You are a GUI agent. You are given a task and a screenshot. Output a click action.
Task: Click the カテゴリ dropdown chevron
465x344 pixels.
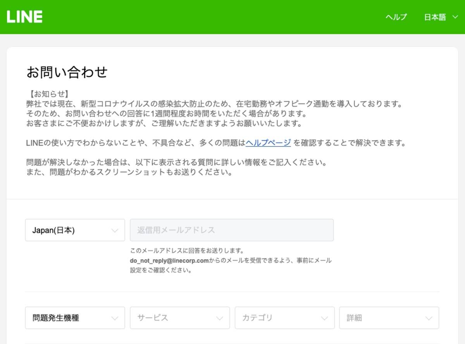325,318
